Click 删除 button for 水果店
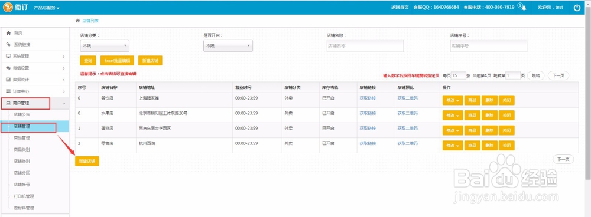 click(x=489, y=116)
